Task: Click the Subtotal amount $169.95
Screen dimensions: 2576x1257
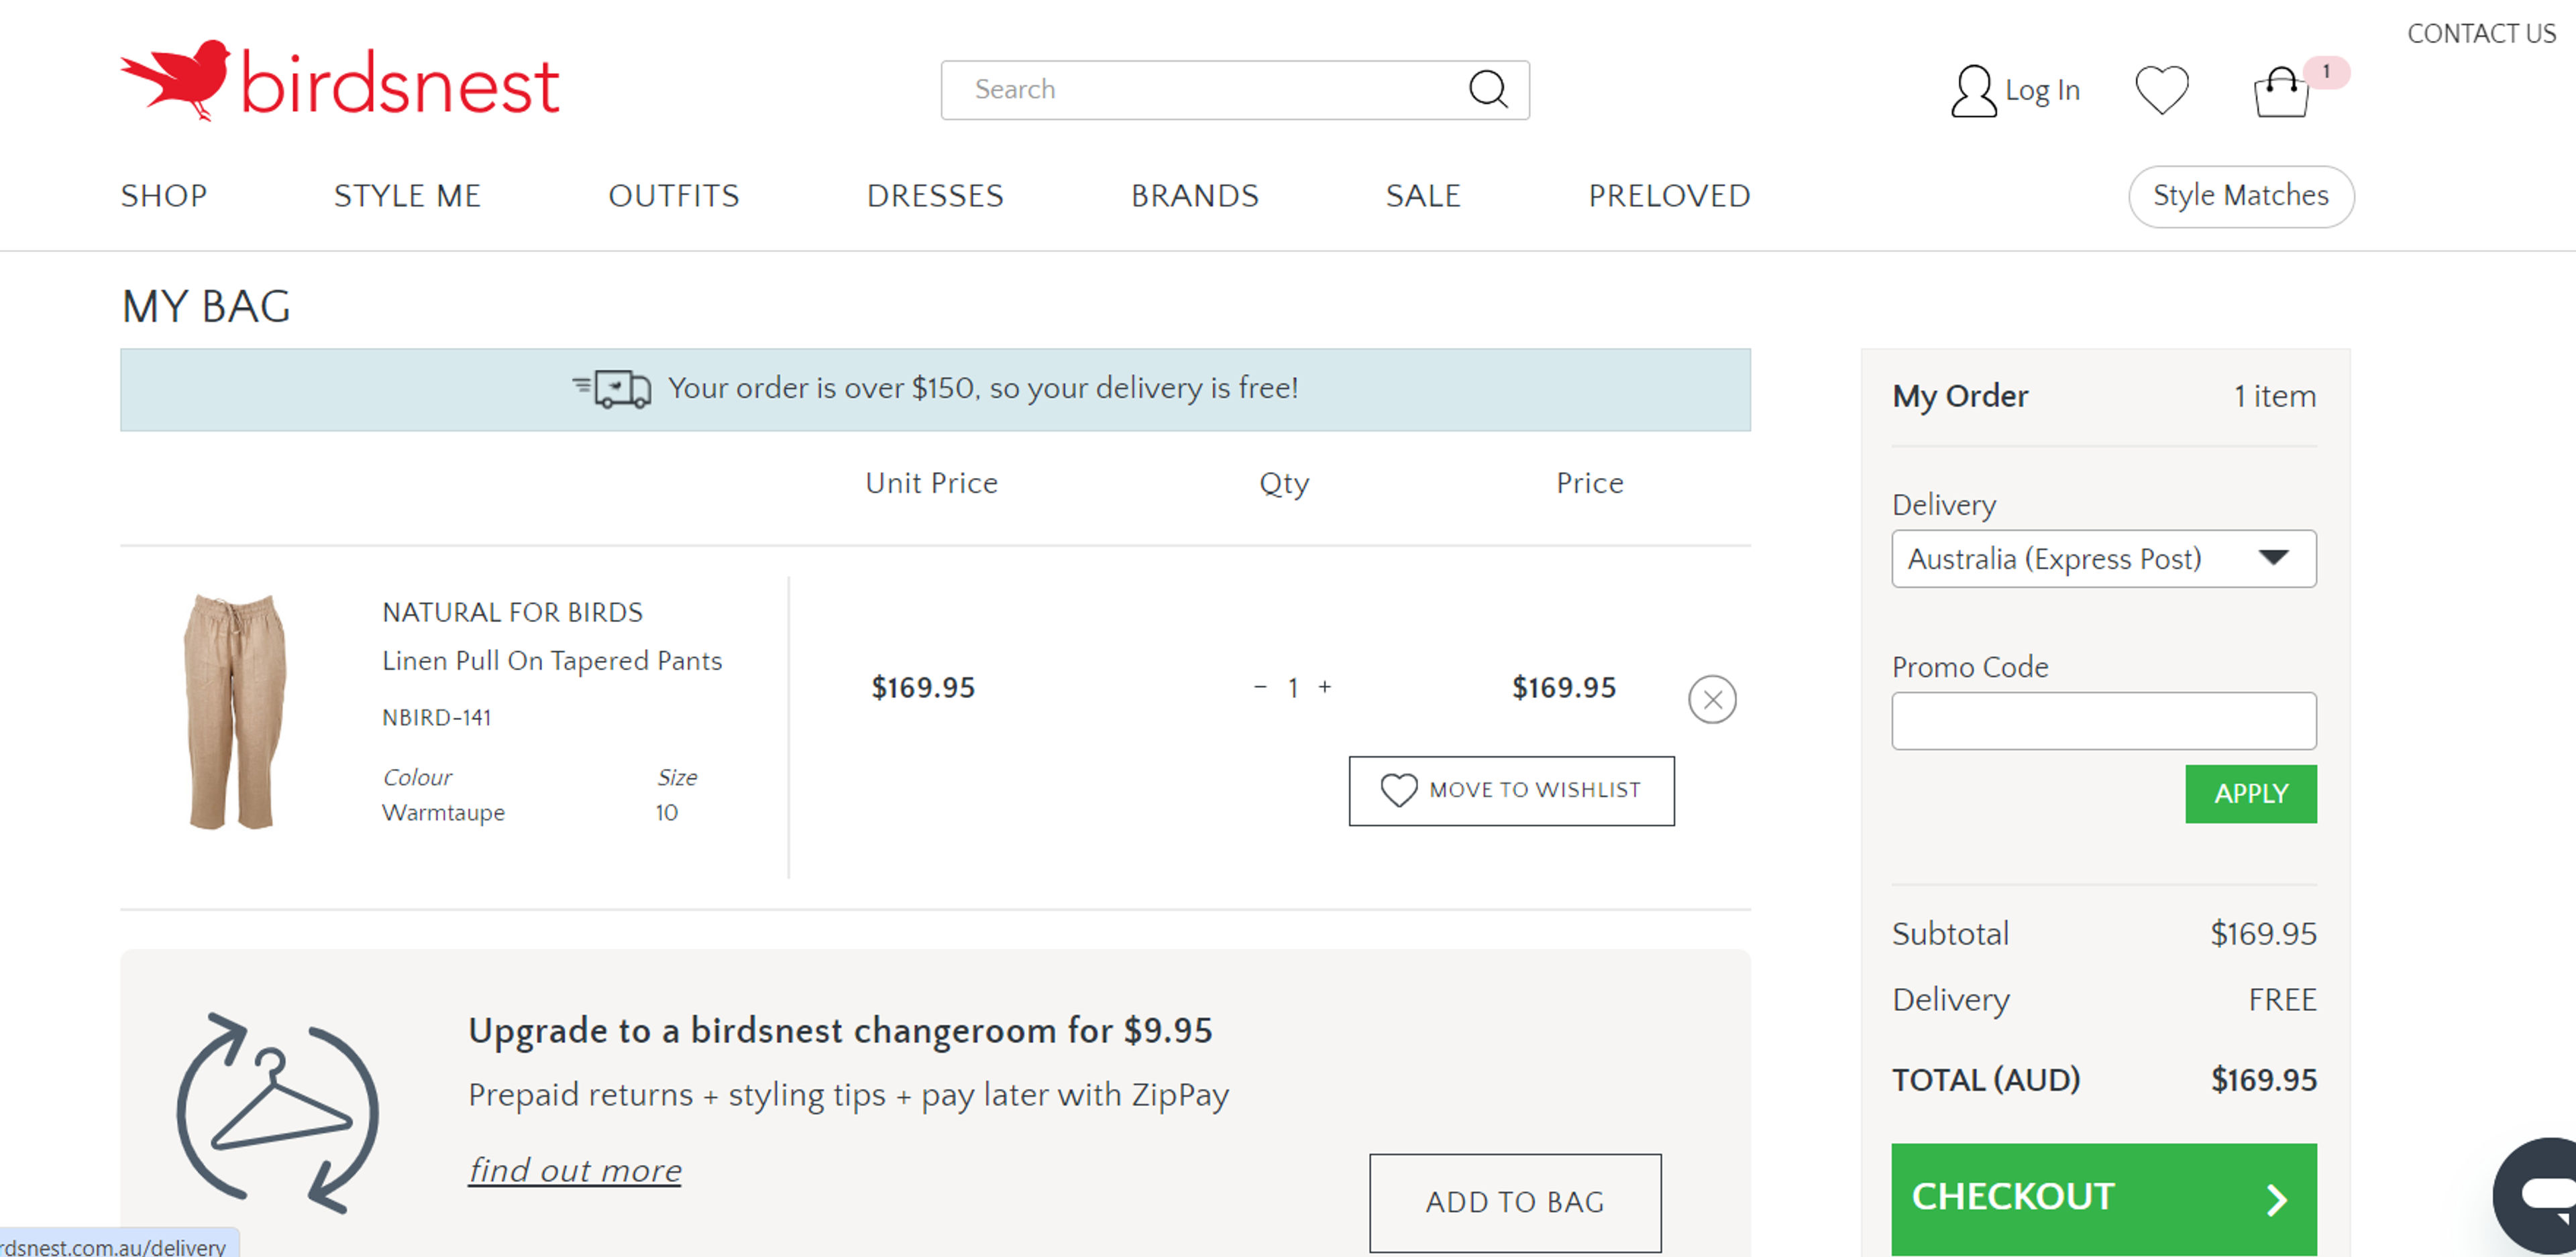Action: [x=2263, y=935]
